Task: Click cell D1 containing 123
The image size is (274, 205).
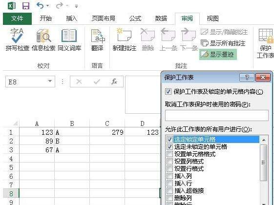Action: [x=143, y=132]
